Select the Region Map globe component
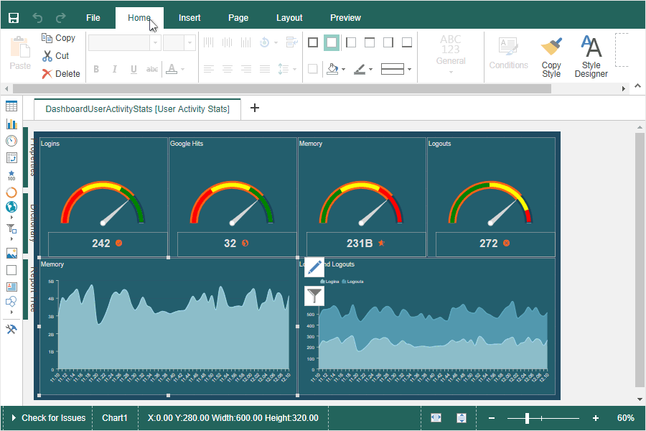This screenshot has width=646, height=431. 11,207
